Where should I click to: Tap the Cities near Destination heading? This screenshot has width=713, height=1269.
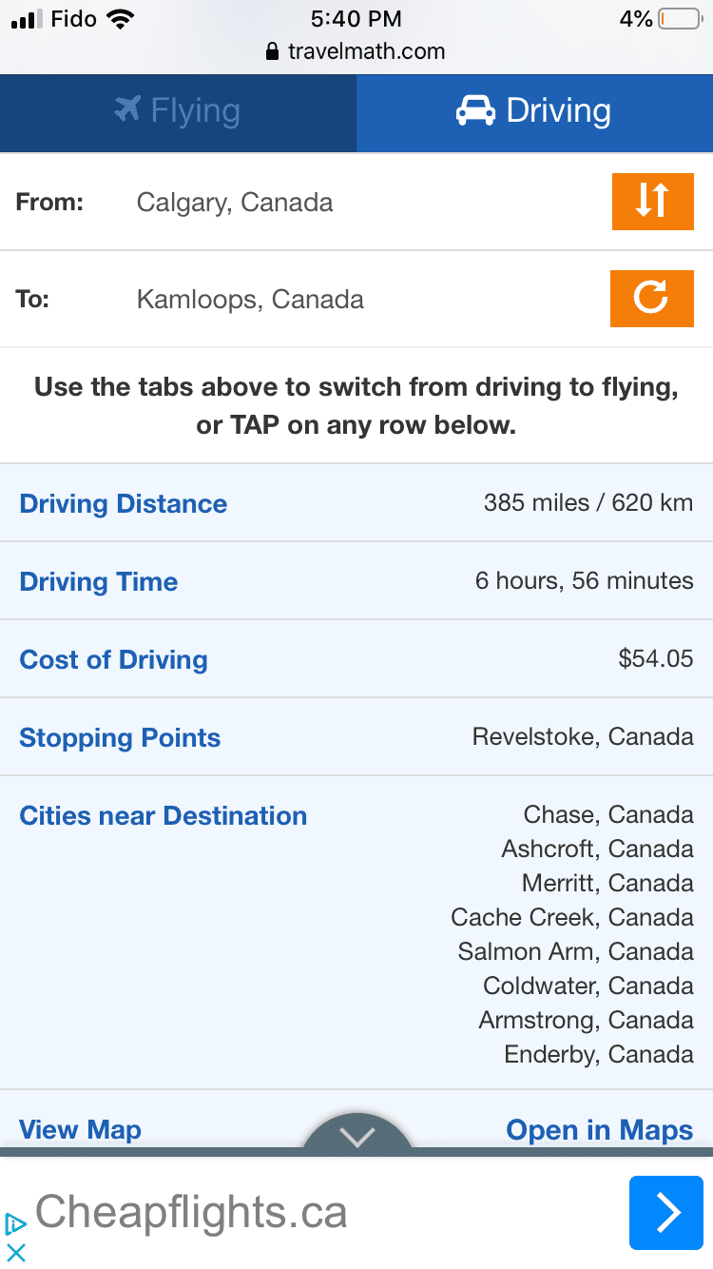164,815
